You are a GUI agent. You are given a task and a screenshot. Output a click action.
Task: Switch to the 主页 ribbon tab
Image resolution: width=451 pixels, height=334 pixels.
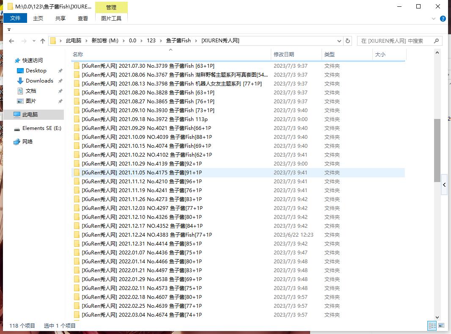click(x=38, y=18)
